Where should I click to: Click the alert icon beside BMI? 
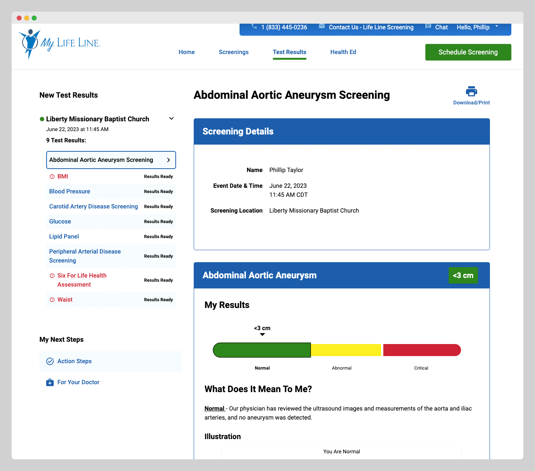(x=52, y=177)
